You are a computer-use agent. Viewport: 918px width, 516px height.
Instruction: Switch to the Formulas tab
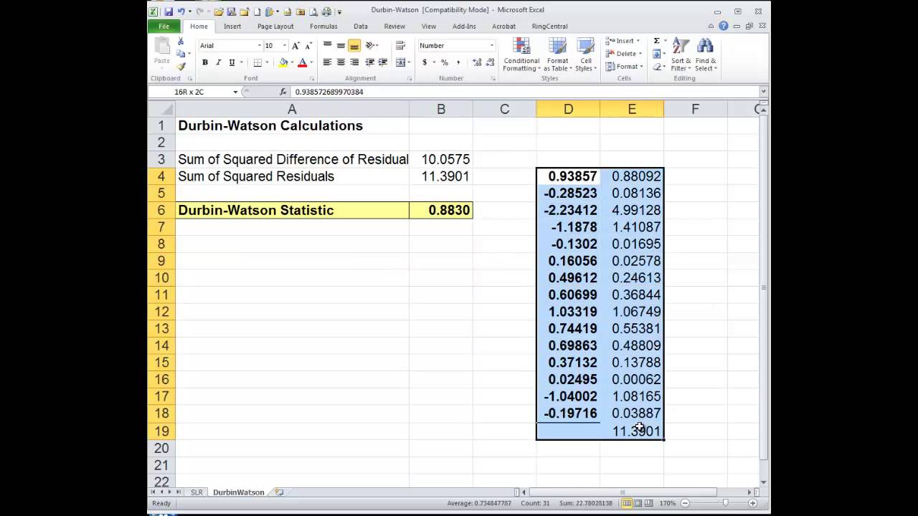pyautogui.click(x=323, y=26)
